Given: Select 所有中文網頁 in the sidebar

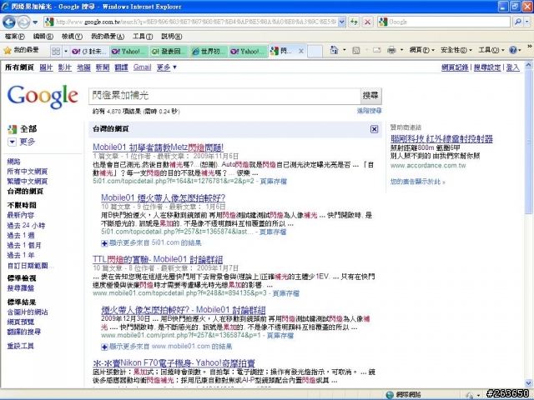Looking at the screenshot, I should pos(28,171).
